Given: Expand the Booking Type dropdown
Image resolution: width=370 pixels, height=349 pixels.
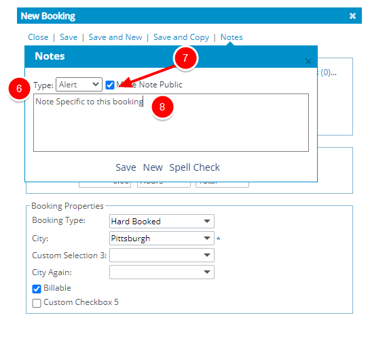Looking at the screenshot, I should click(x=162, y=221).
